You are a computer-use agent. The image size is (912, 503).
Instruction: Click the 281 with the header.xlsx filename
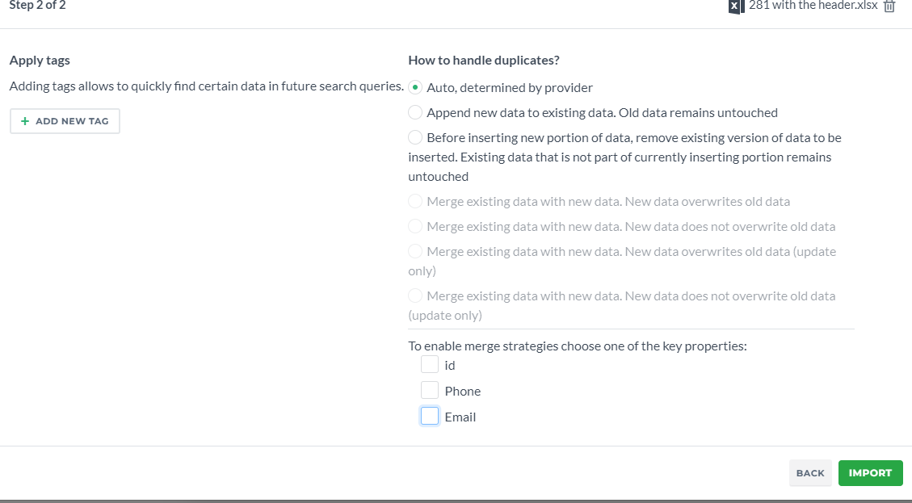[x=813, y=6]
